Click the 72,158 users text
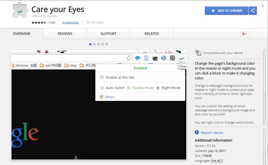 95,22
